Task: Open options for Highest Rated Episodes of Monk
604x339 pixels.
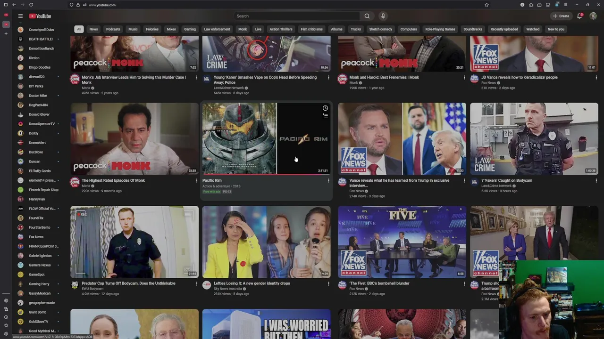Action: click(197, 180)
